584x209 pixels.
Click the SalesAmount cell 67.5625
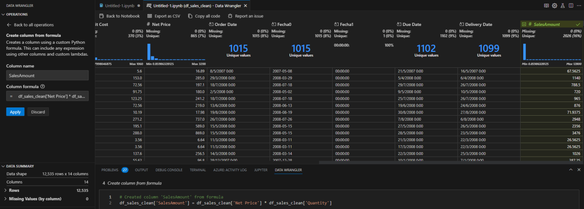point(552,71)
